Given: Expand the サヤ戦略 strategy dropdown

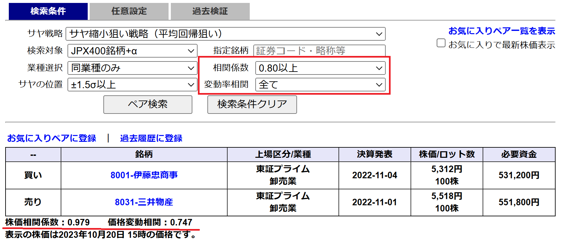Looking at the screenshot, I should point(226,34).
